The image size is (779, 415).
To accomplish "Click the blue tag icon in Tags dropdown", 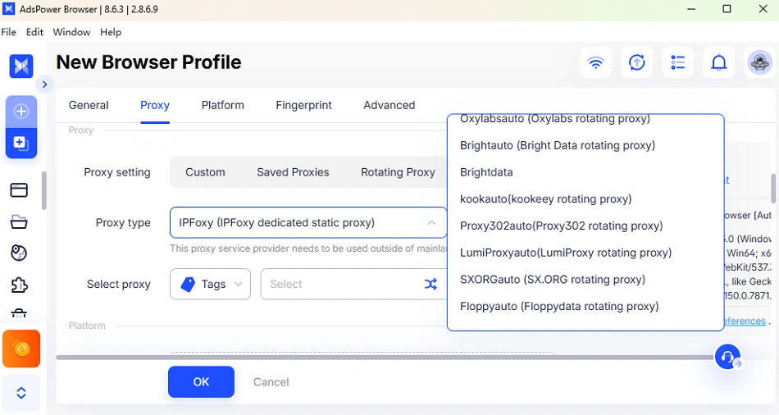I will [x=188, y=285].
